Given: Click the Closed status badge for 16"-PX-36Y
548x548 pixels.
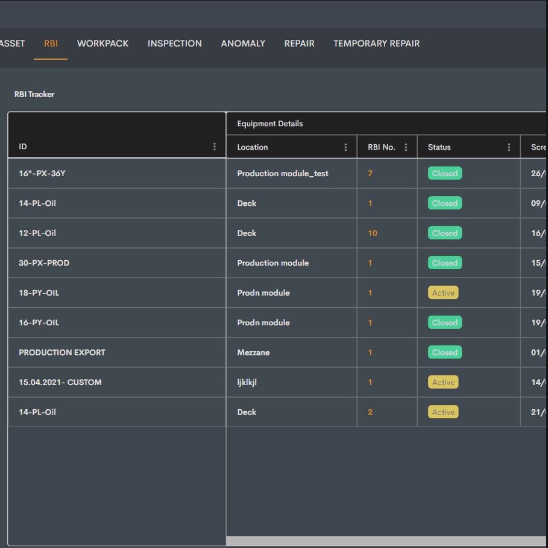Looking at the screenshot, I should [444, 173].
